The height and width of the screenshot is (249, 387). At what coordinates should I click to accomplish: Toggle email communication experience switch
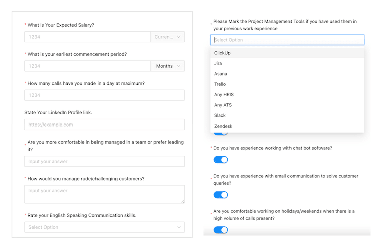(221, 195)
